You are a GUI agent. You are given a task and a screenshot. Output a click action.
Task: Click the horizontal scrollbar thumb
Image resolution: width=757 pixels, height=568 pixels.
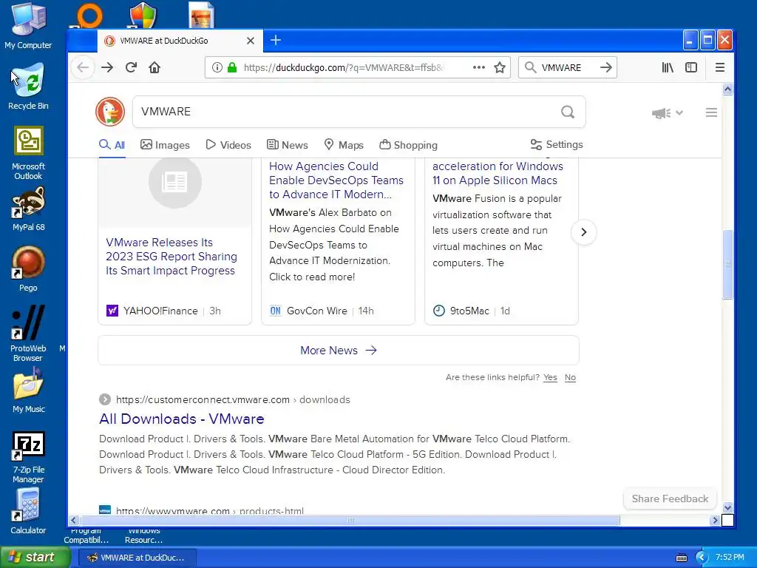pyautogui.click(x=350, y=520)
